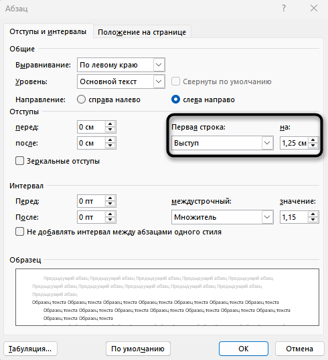Image resolution: width=328 pixels, height=360 pixels.
Task: Decrease the spacing После value
Action: 110,220
